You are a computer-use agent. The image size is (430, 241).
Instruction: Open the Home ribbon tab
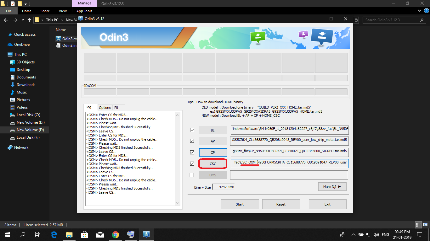click(27, 11)
